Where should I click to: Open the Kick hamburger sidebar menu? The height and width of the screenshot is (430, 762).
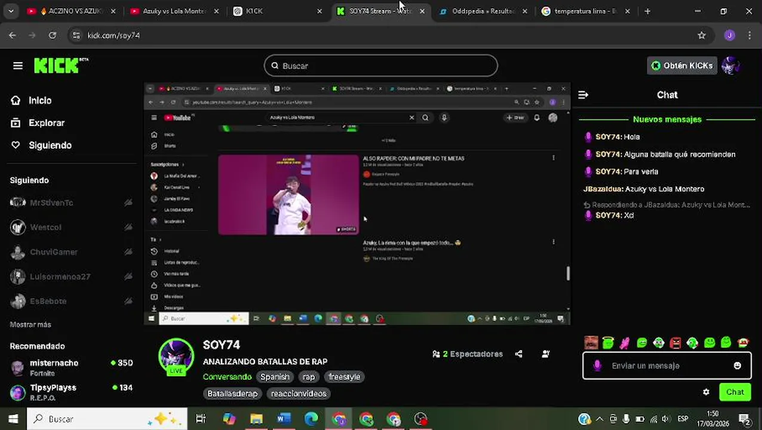click(18, 66)
